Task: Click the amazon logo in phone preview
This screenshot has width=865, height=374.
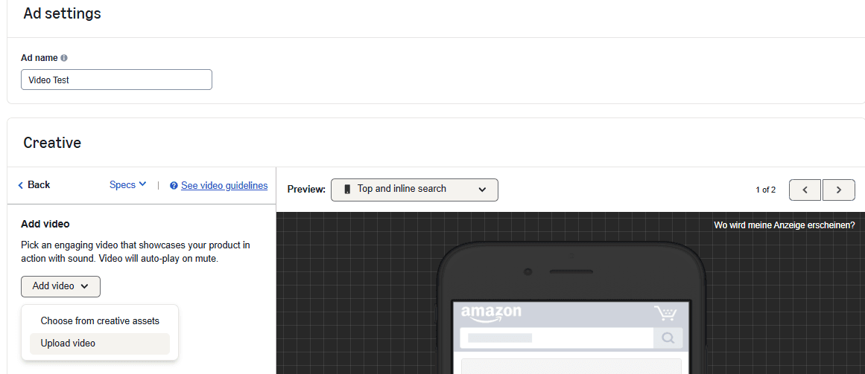Action: point(491,314)
